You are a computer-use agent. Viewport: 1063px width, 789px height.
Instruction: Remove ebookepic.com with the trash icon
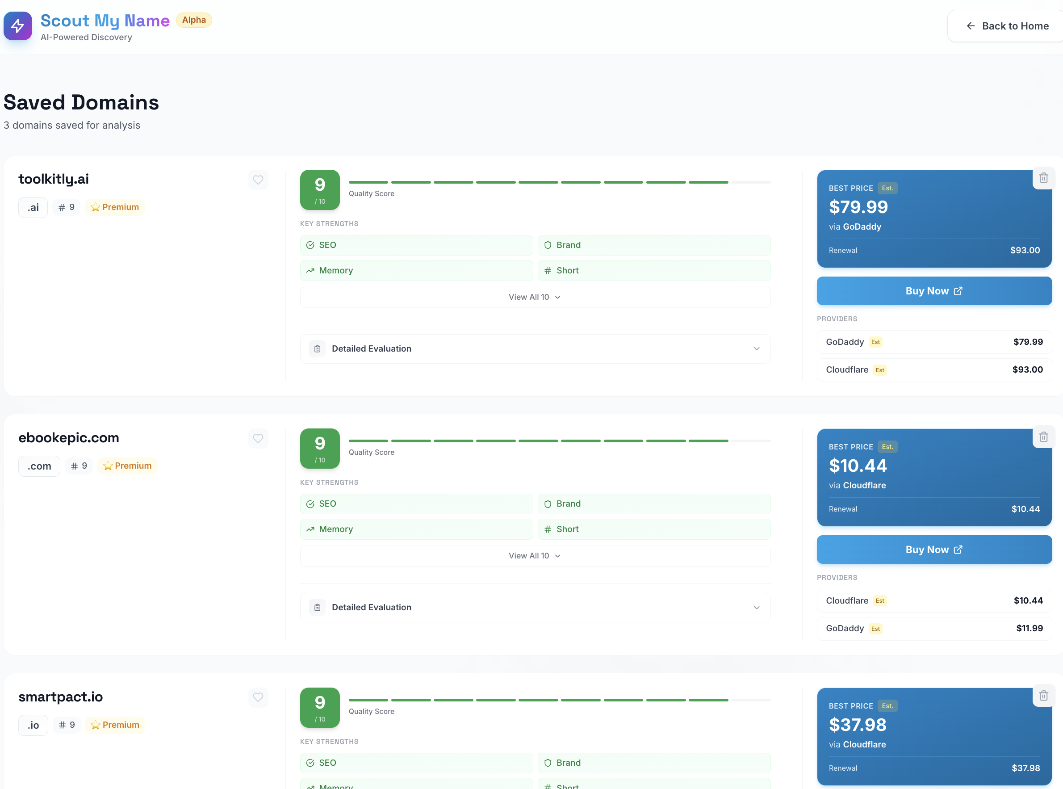[1043, 437]
